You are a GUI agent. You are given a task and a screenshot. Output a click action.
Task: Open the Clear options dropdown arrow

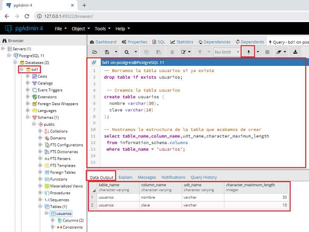click(285, 52)
